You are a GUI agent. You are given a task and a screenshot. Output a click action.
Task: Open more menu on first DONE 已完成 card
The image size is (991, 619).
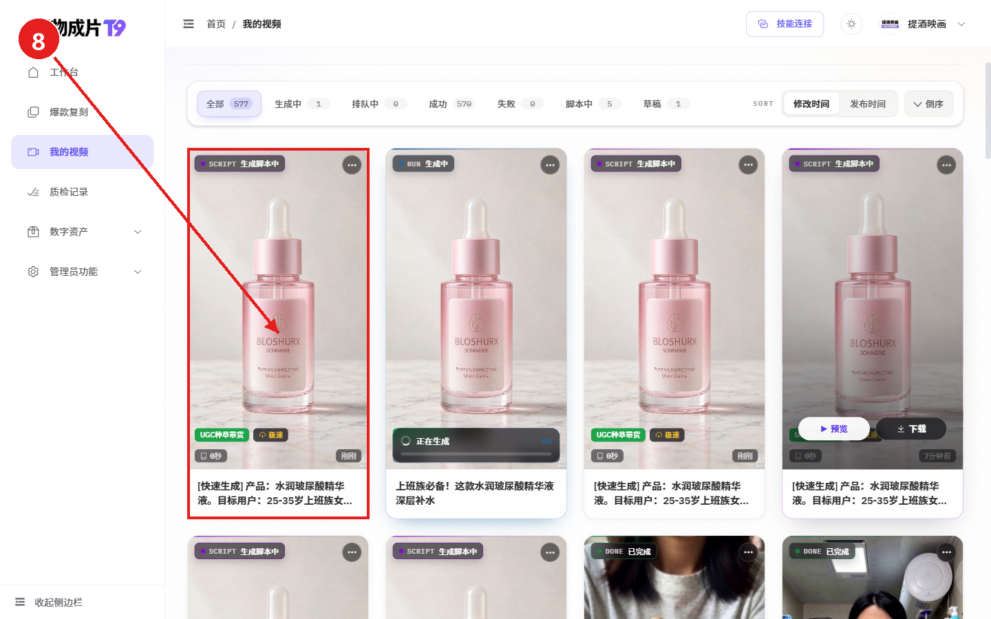(748, 552)
